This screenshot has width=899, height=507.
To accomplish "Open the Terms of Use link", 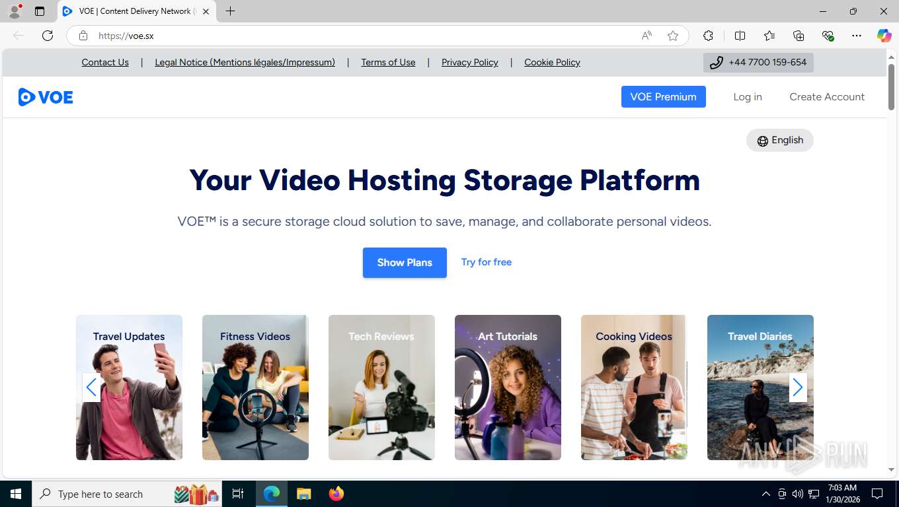I will (x=388, y=62).
